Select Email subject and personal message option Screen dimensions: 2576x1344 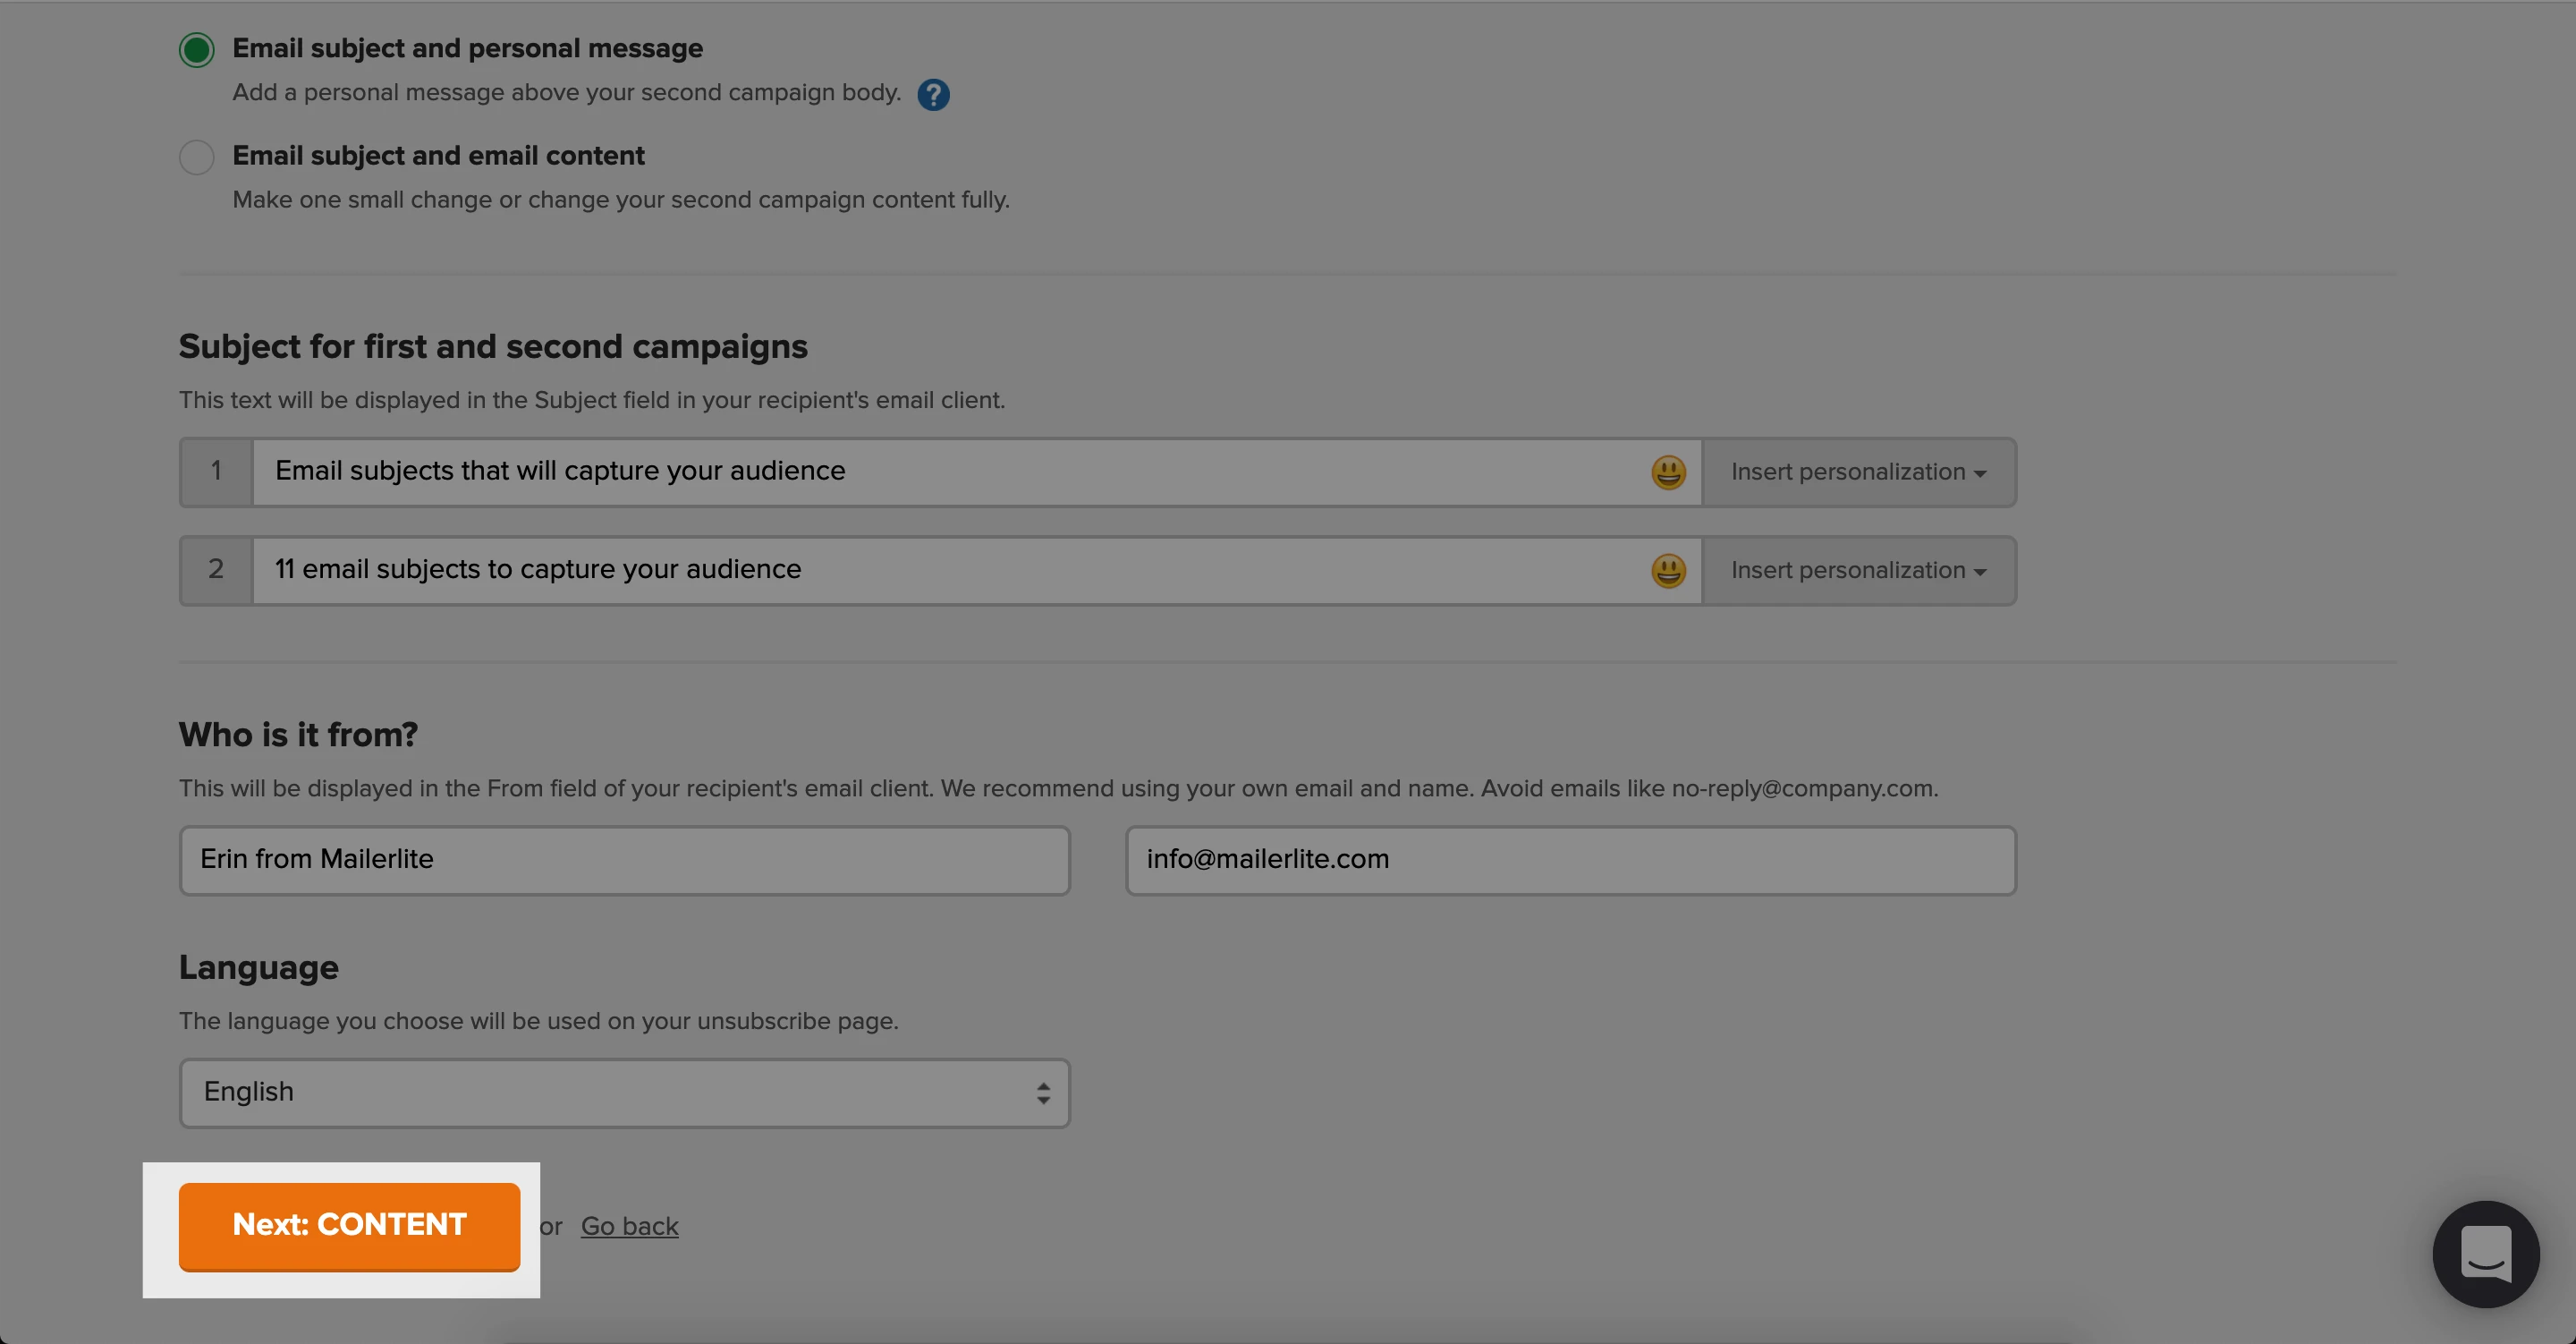pos(197,49)
